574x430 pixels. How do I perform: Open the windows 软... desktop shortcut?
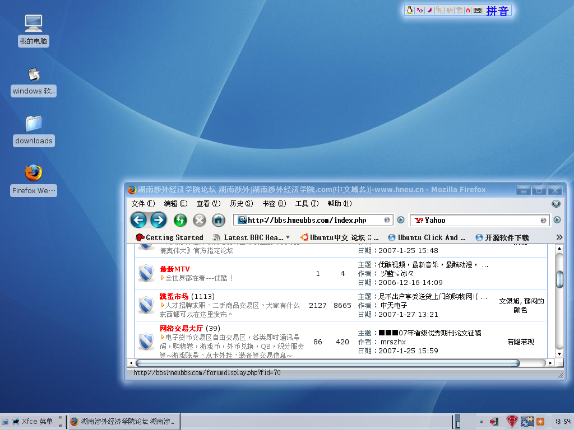tap(33, 82)
